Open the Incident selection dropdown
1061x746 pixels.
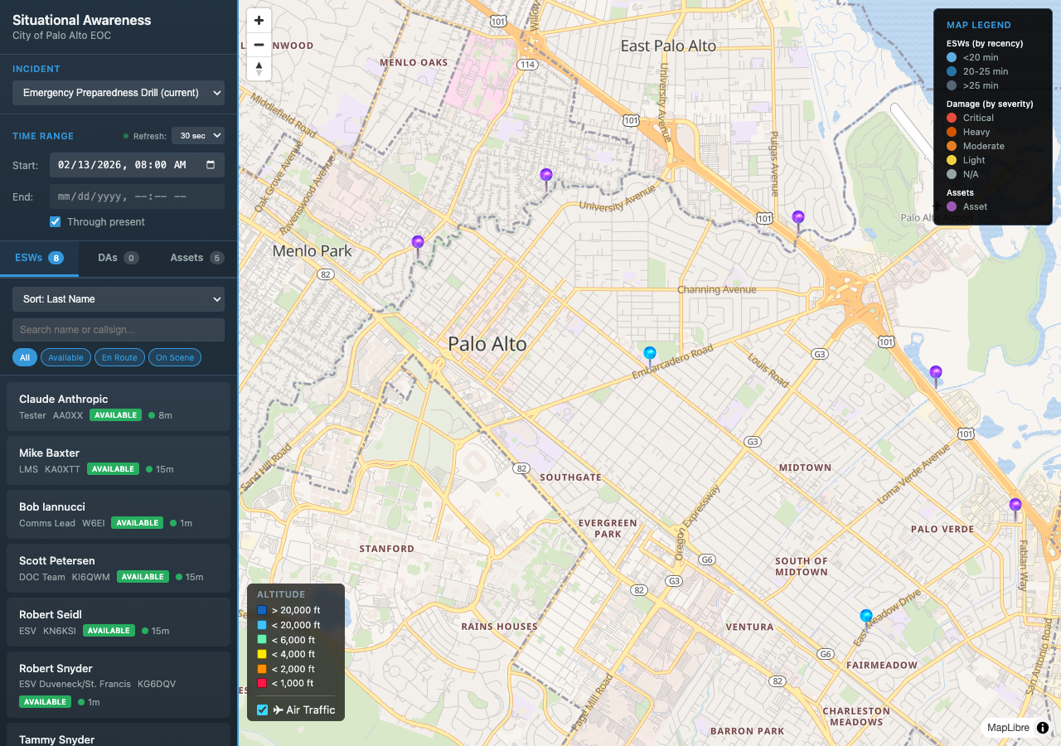click(118, 93)
